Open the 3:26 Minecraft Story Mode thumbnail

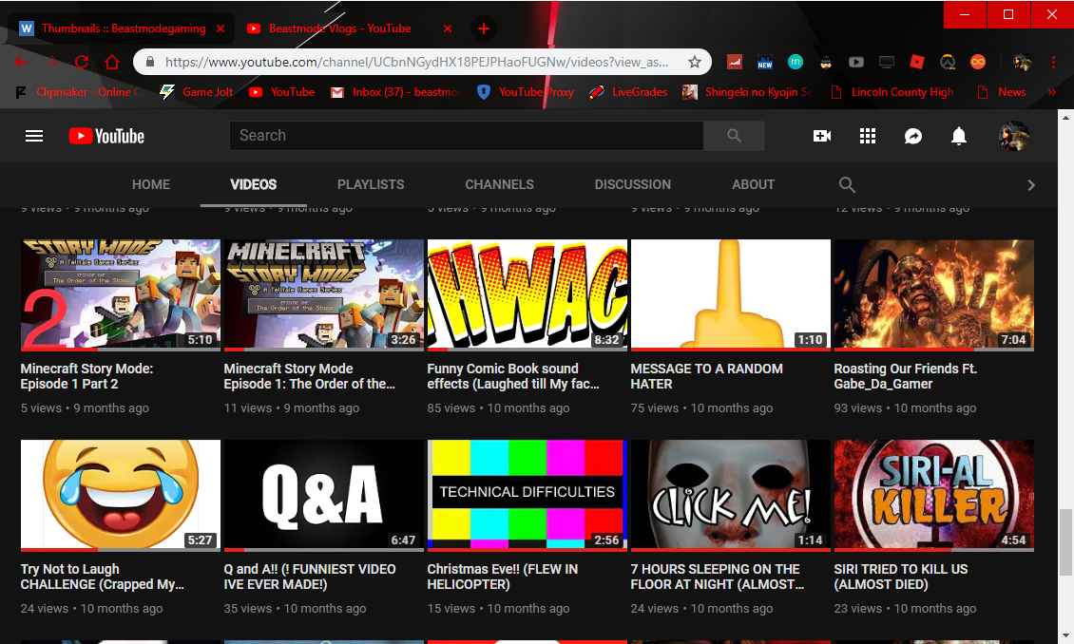tap(324, 295)
